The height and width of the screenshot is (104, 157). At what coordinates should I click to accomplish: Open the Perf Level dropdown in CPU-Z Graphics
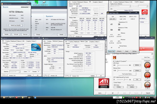[143, 6]
